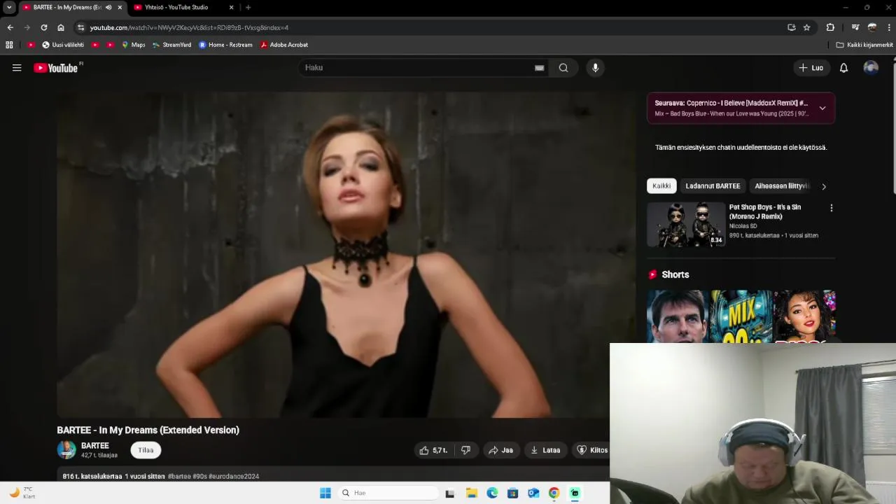The width and height of the screenshot is (896, 504).
Task: Click the browser address bar URL
Action: (189, 27)
